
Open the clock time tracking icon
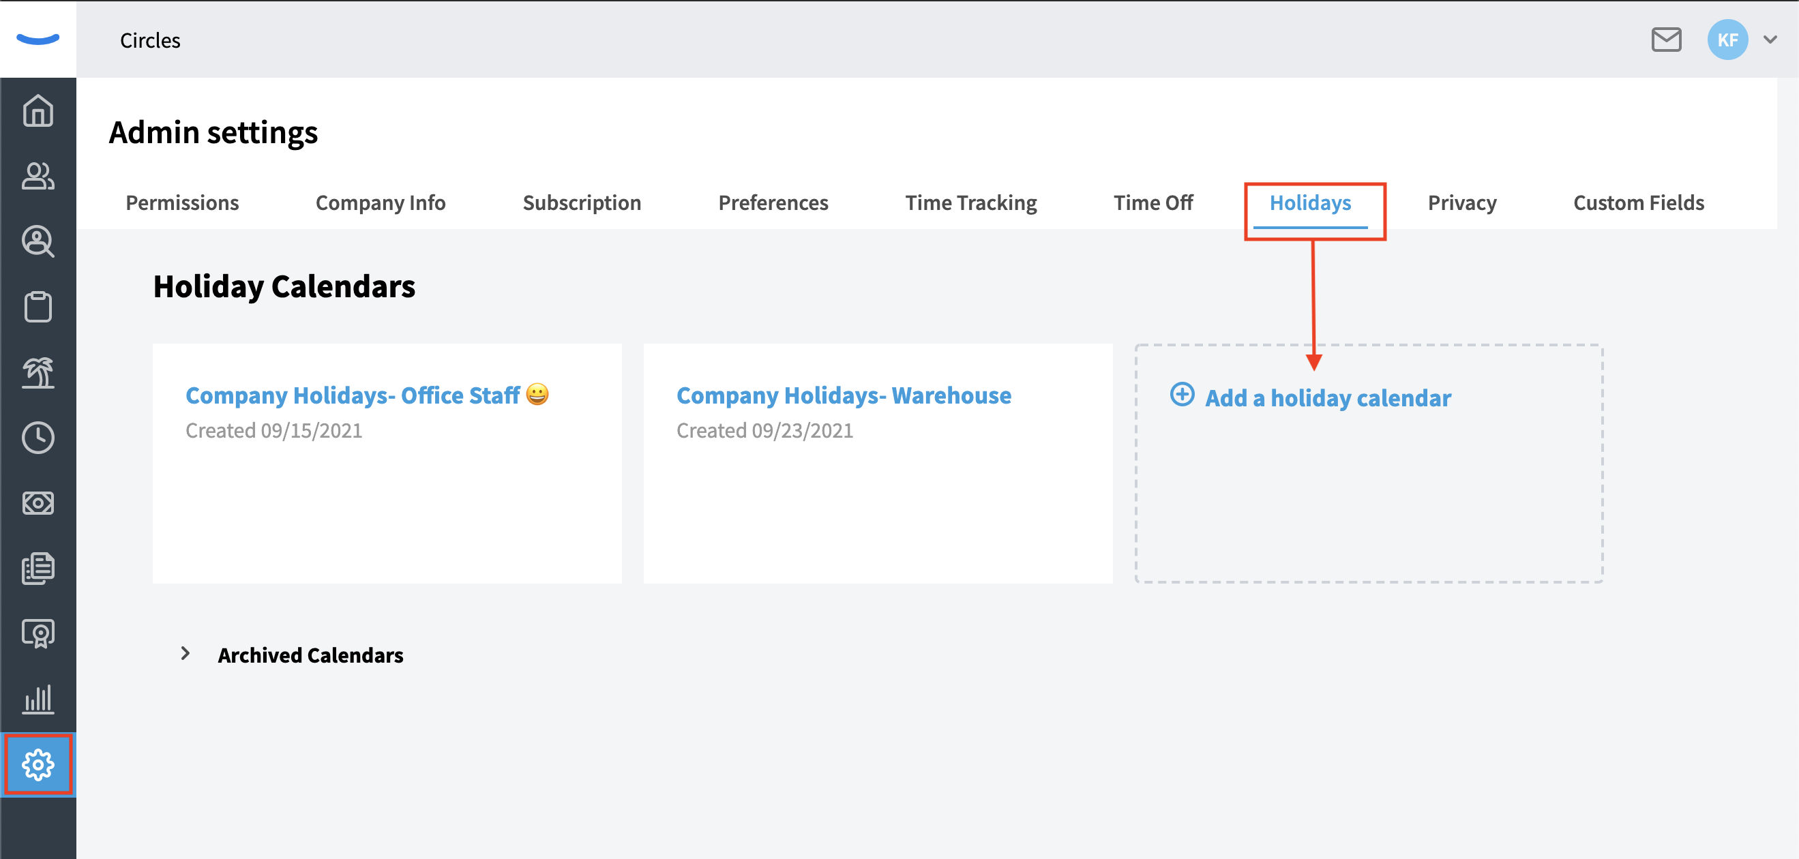coord(38,438)
